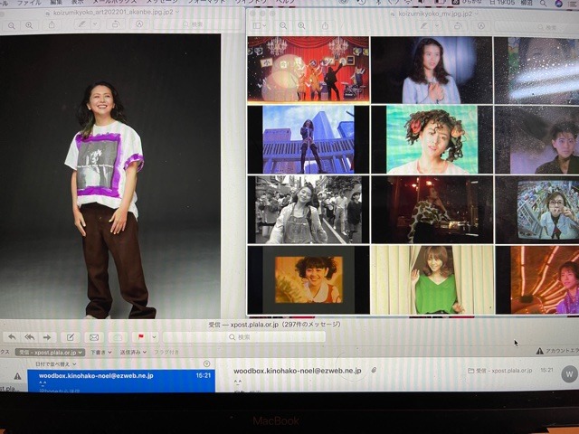Click the green-top woman thumbnail in collage
Image resolution: width=579 pixels, height=434 pixels.
point(432,279)
